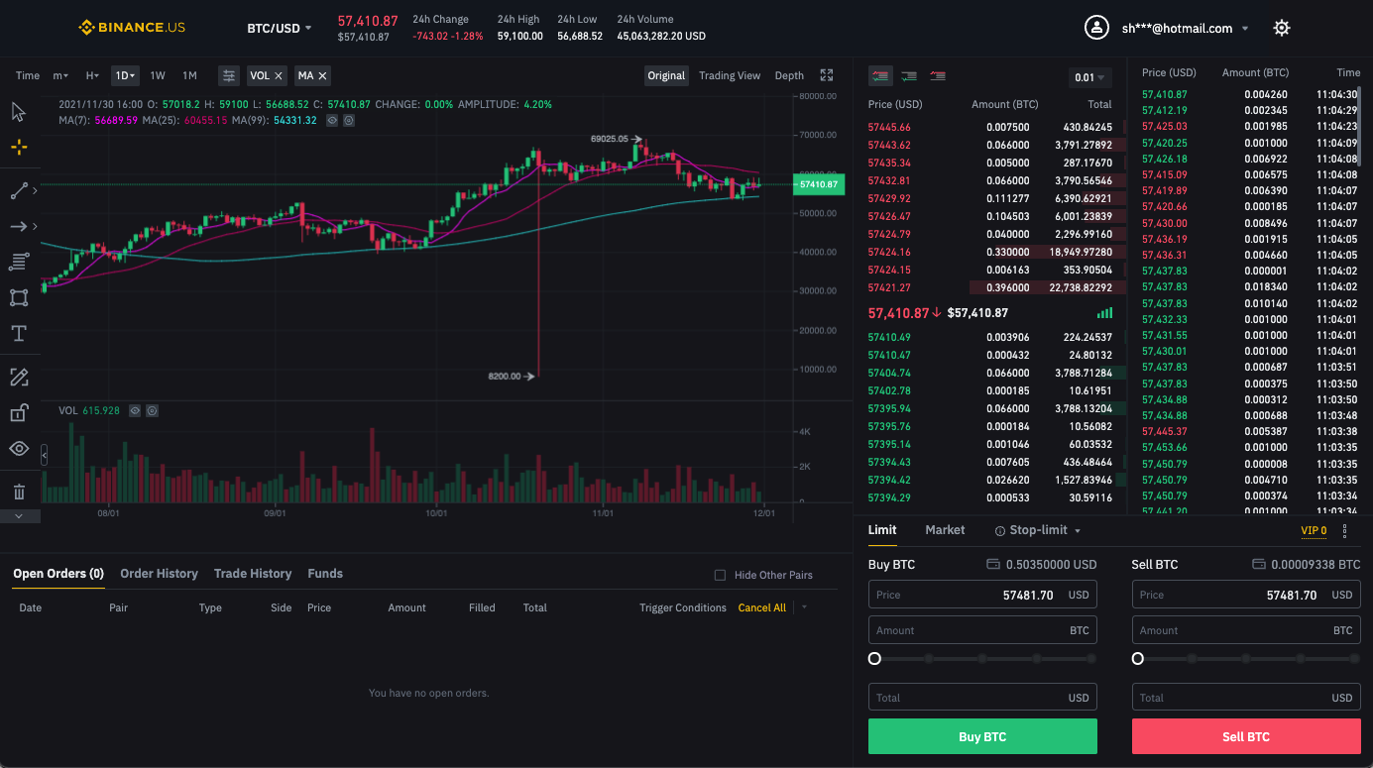Expand arrow tool variants chevron
Image resolution: width=1373 pixels, height=768 pixels.
[x=36, y=227]
